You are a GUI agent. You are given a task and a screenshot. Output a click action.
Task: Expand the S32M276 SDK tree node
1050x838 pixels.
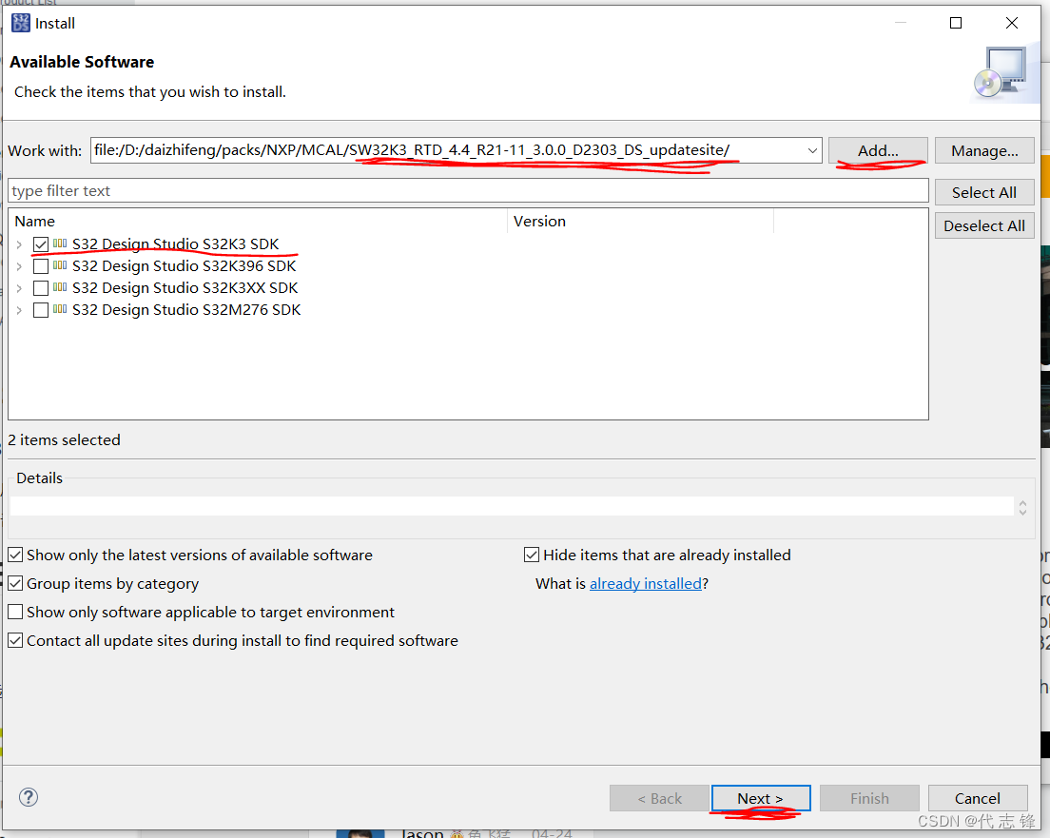point(19,310)
